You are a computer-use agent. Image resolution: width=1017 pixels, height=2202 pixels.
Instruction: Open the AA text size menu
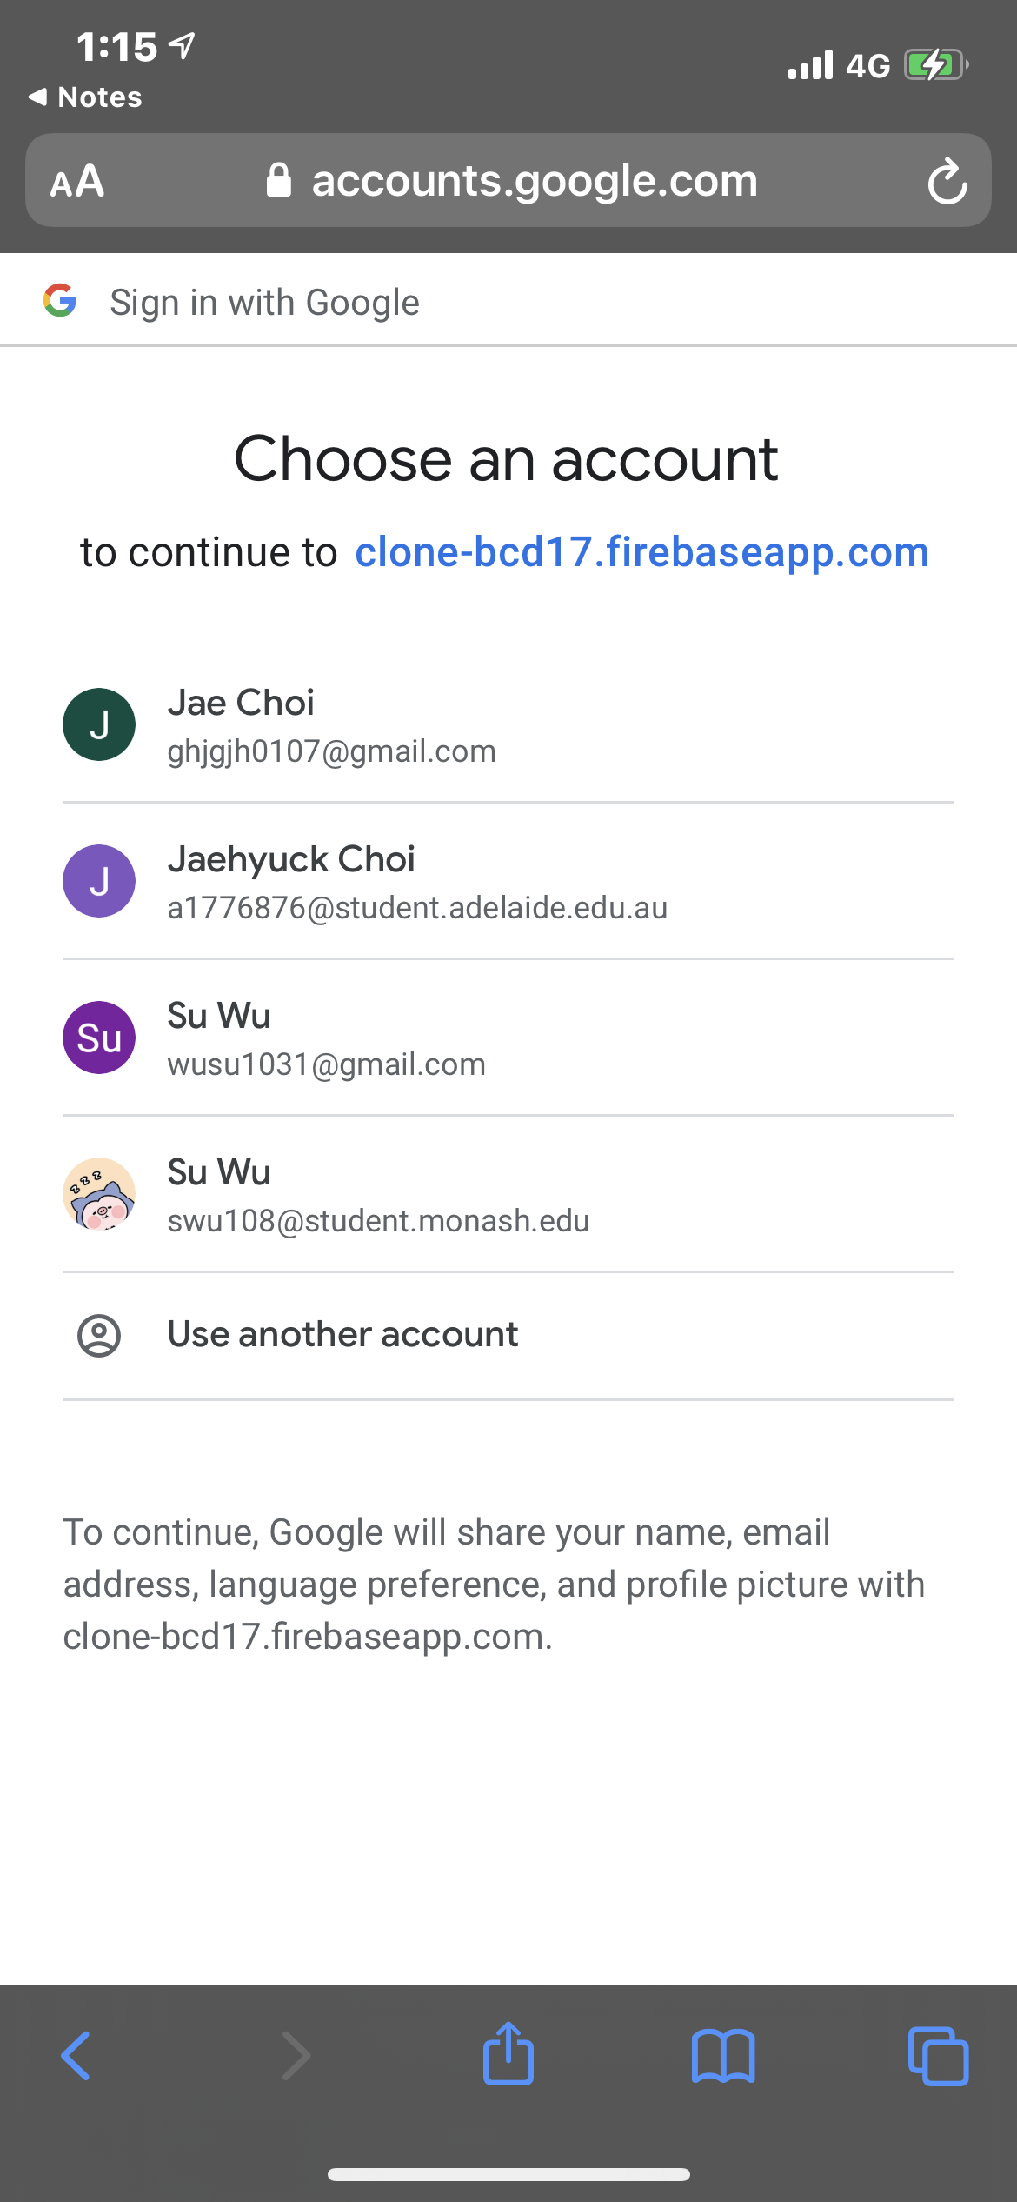coord(76,180)
